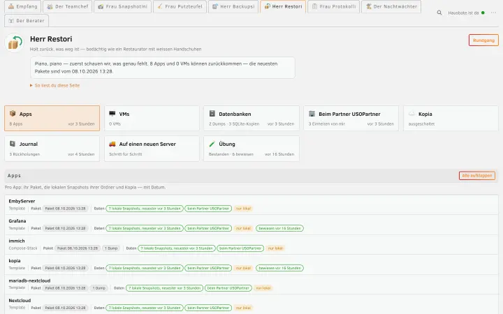Click the Herr Restori avatar icon

14,43
